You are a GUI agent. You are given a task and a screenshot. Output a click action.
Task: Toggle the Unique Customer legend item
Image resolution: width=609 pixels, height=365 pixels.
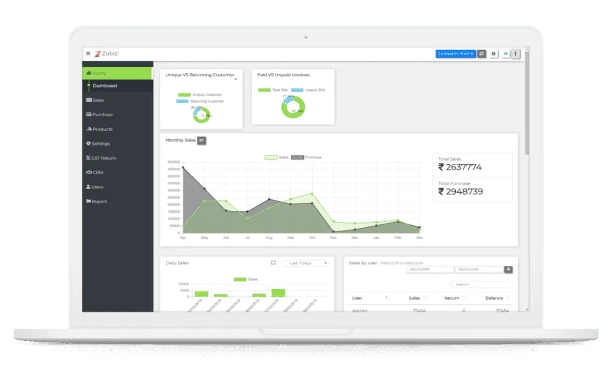coord(200,95)
